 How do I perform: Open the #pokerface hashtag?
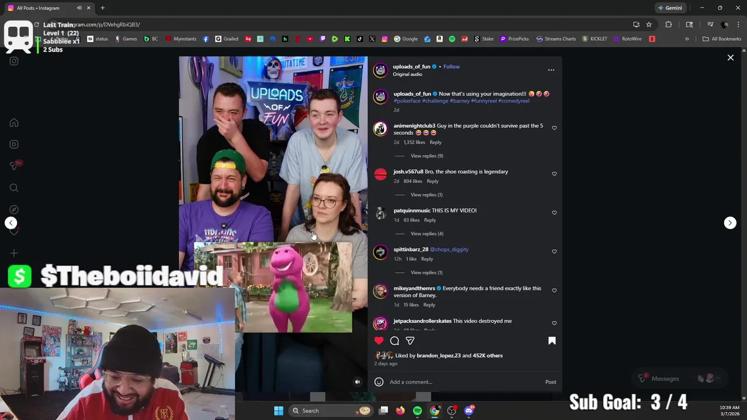407,101
